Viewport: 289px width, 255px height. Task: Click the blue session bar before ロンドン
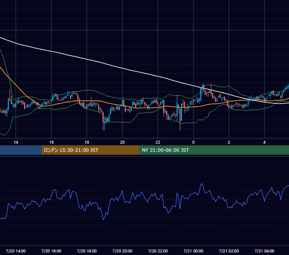(21, 150)
